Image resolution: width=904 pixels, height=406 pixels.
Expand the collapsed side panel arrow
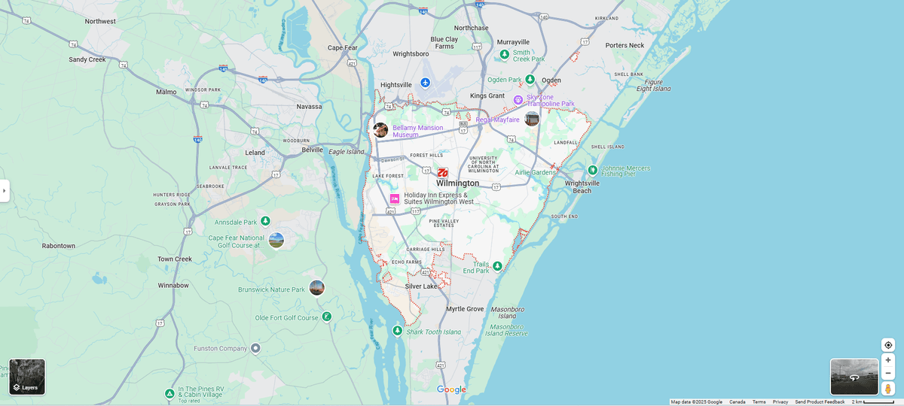(5, 190)
